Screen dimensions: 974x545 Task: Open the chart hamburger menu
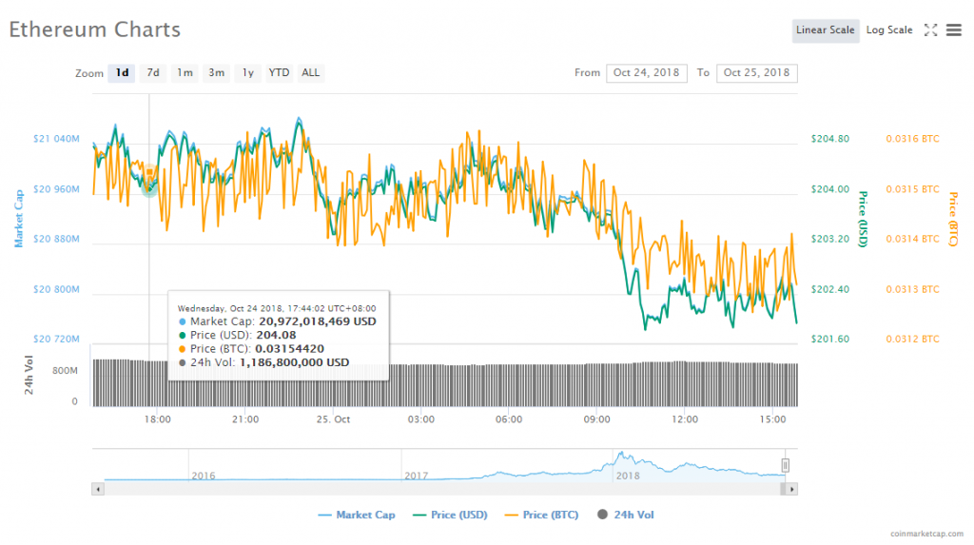954,30
